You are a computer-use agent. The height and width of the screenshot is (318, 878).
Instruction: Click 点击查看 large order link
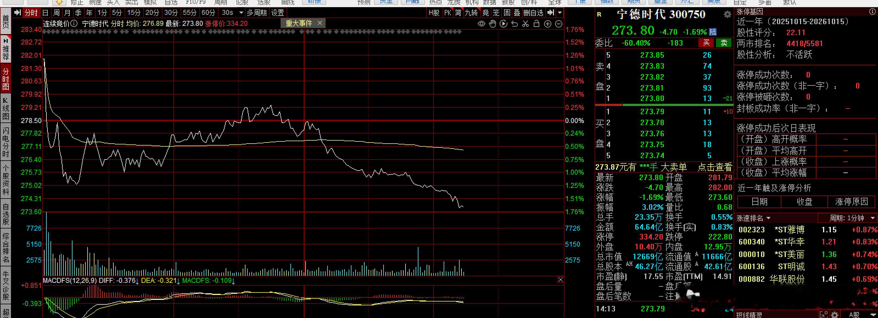pos(715,167)
